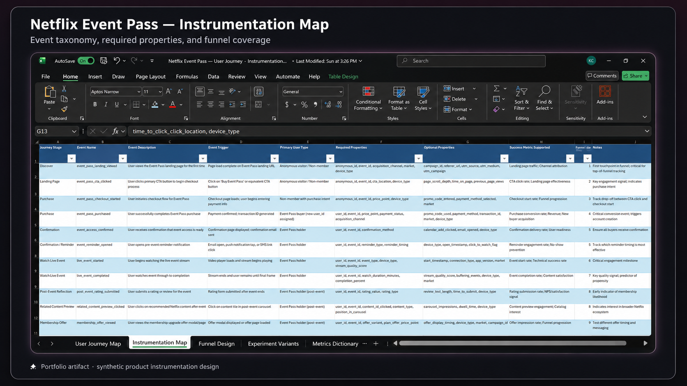Click the Comments button
Screen dimensions: 687x386
point(602,76)
